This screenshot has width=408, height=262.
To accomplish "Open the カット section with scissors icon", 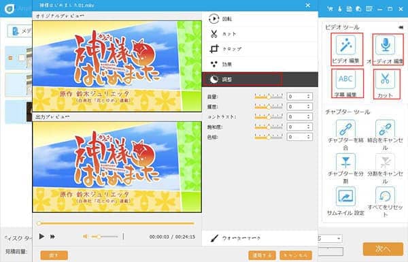I will pyautogui.click(x=260, y=34).
